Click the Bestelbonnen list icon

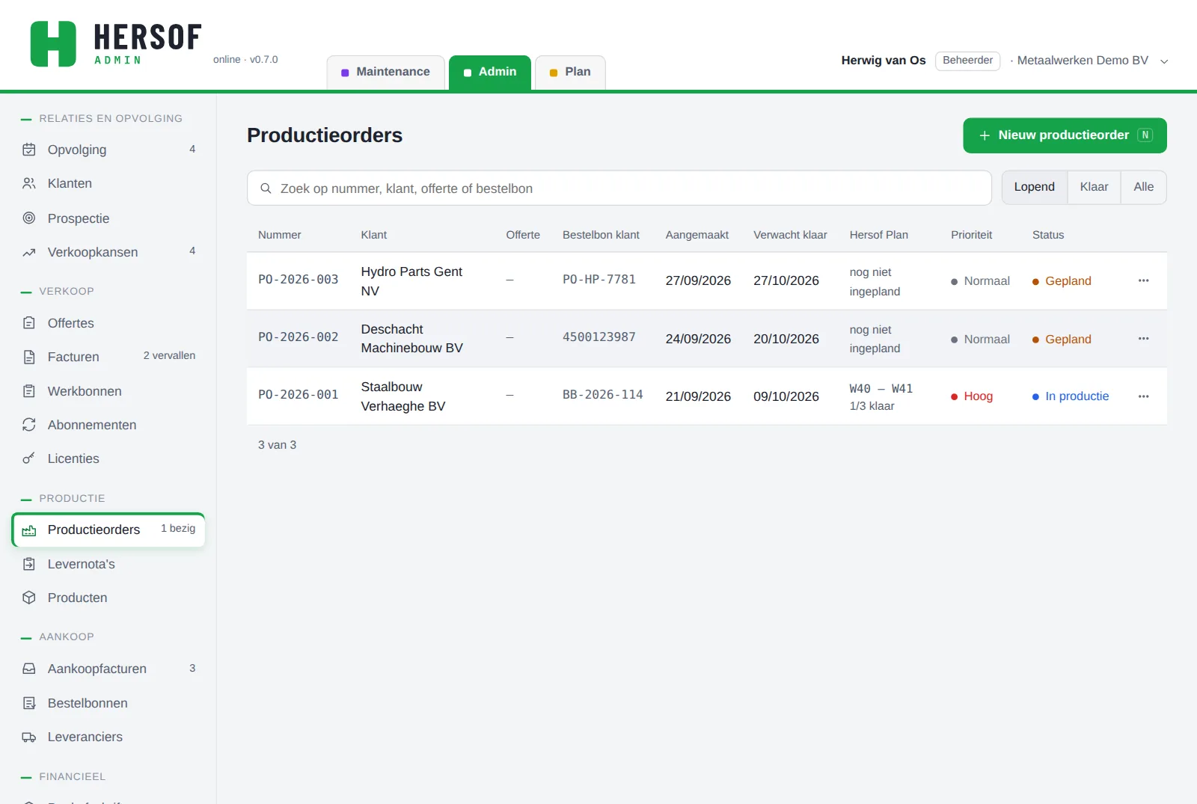click(x=29, y=703)
